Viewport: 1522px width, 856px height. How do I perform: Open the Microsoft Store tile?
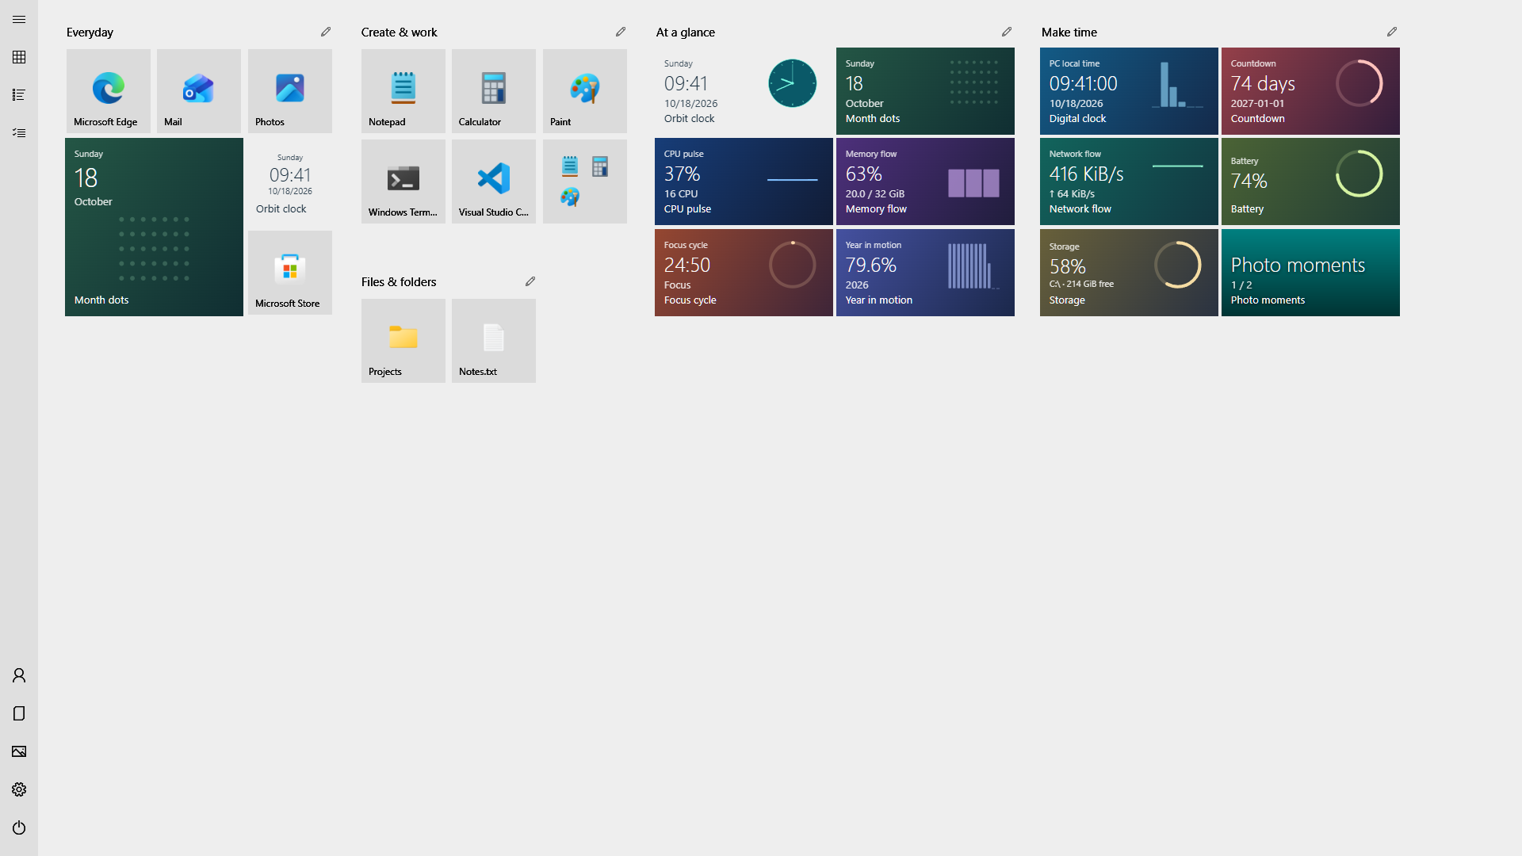[290, 273]
